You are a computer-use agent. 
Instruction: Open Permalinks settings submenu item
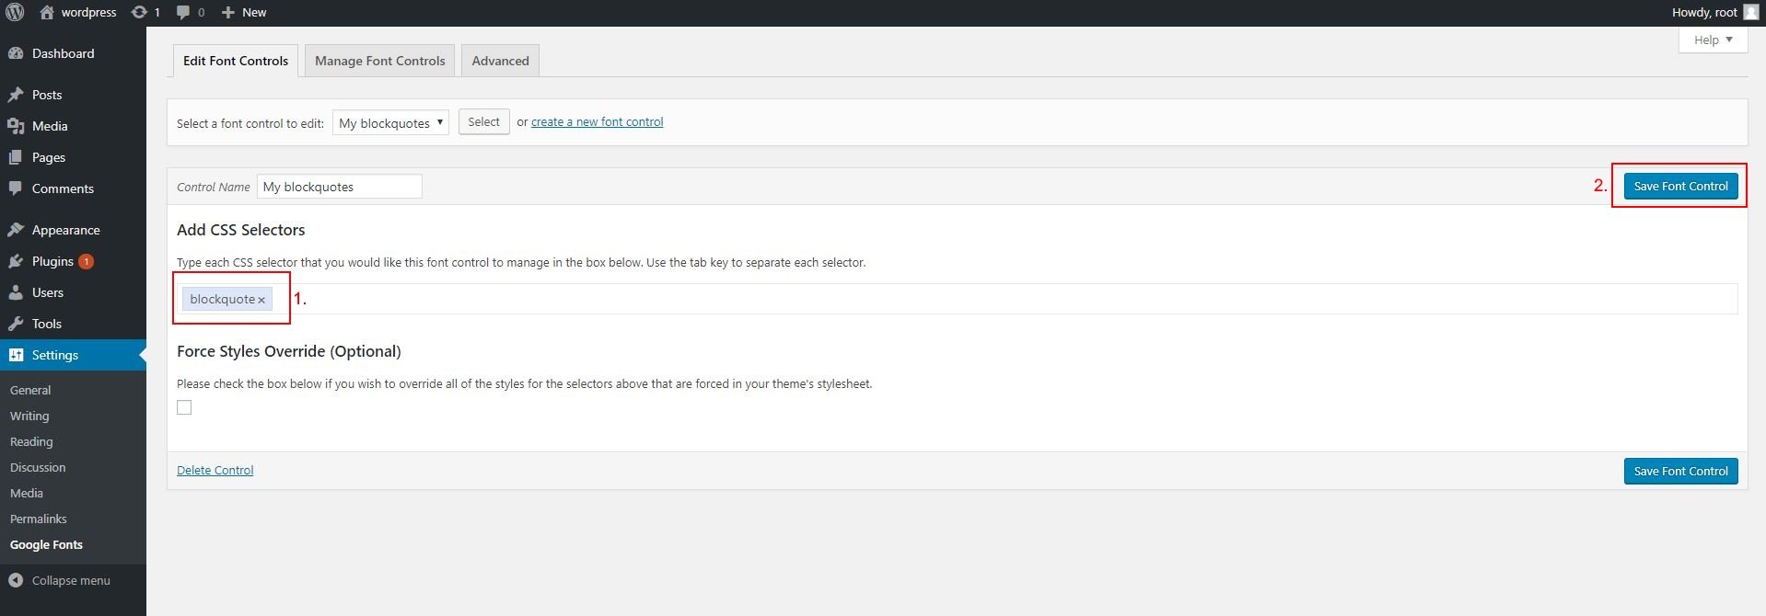[39, 519]
